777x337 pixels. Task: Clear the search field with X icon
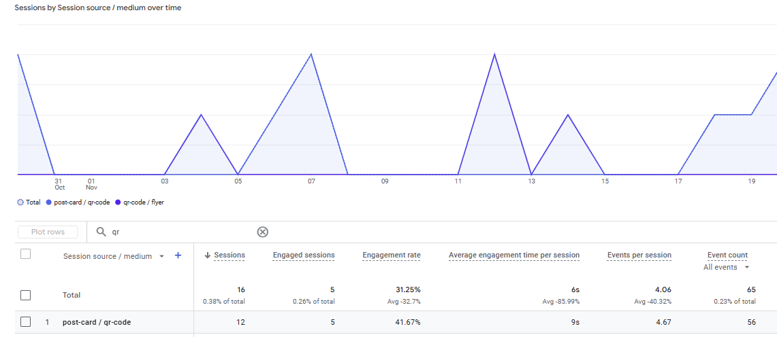(x=262, y=232)
